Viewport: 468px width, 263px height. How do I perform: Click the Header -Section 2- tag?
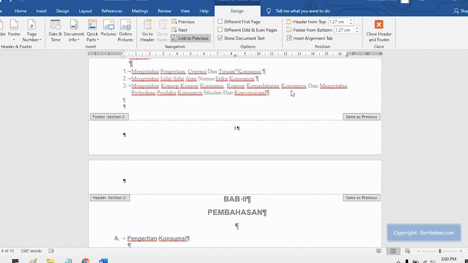(110, 198)
